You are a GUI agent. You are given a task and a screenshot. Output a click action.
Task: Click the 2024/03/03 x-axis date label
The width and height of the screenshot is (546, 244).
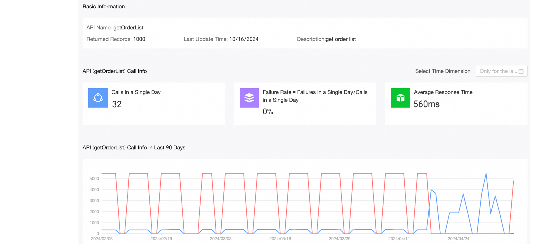point(220,239)
